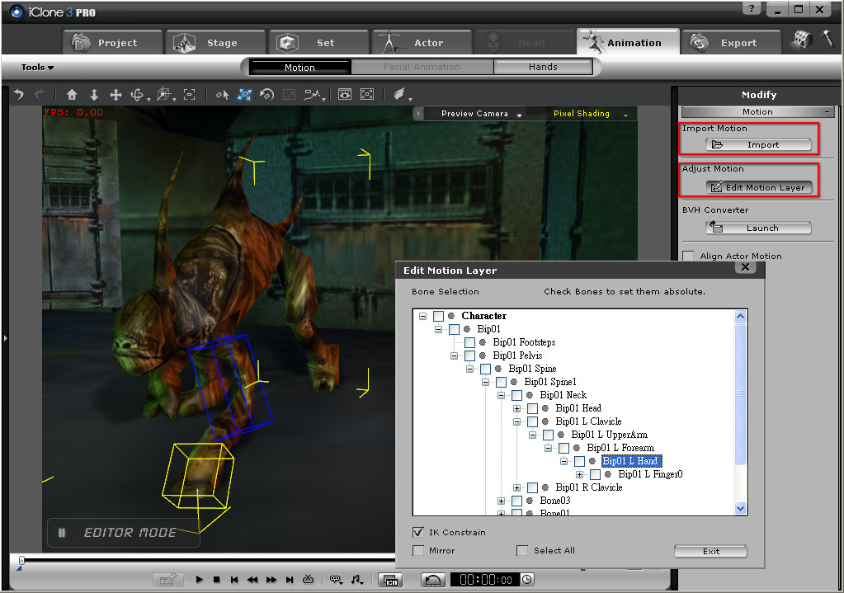Collapse the Character tree node
844x593 pixels.
coord(423,316)
